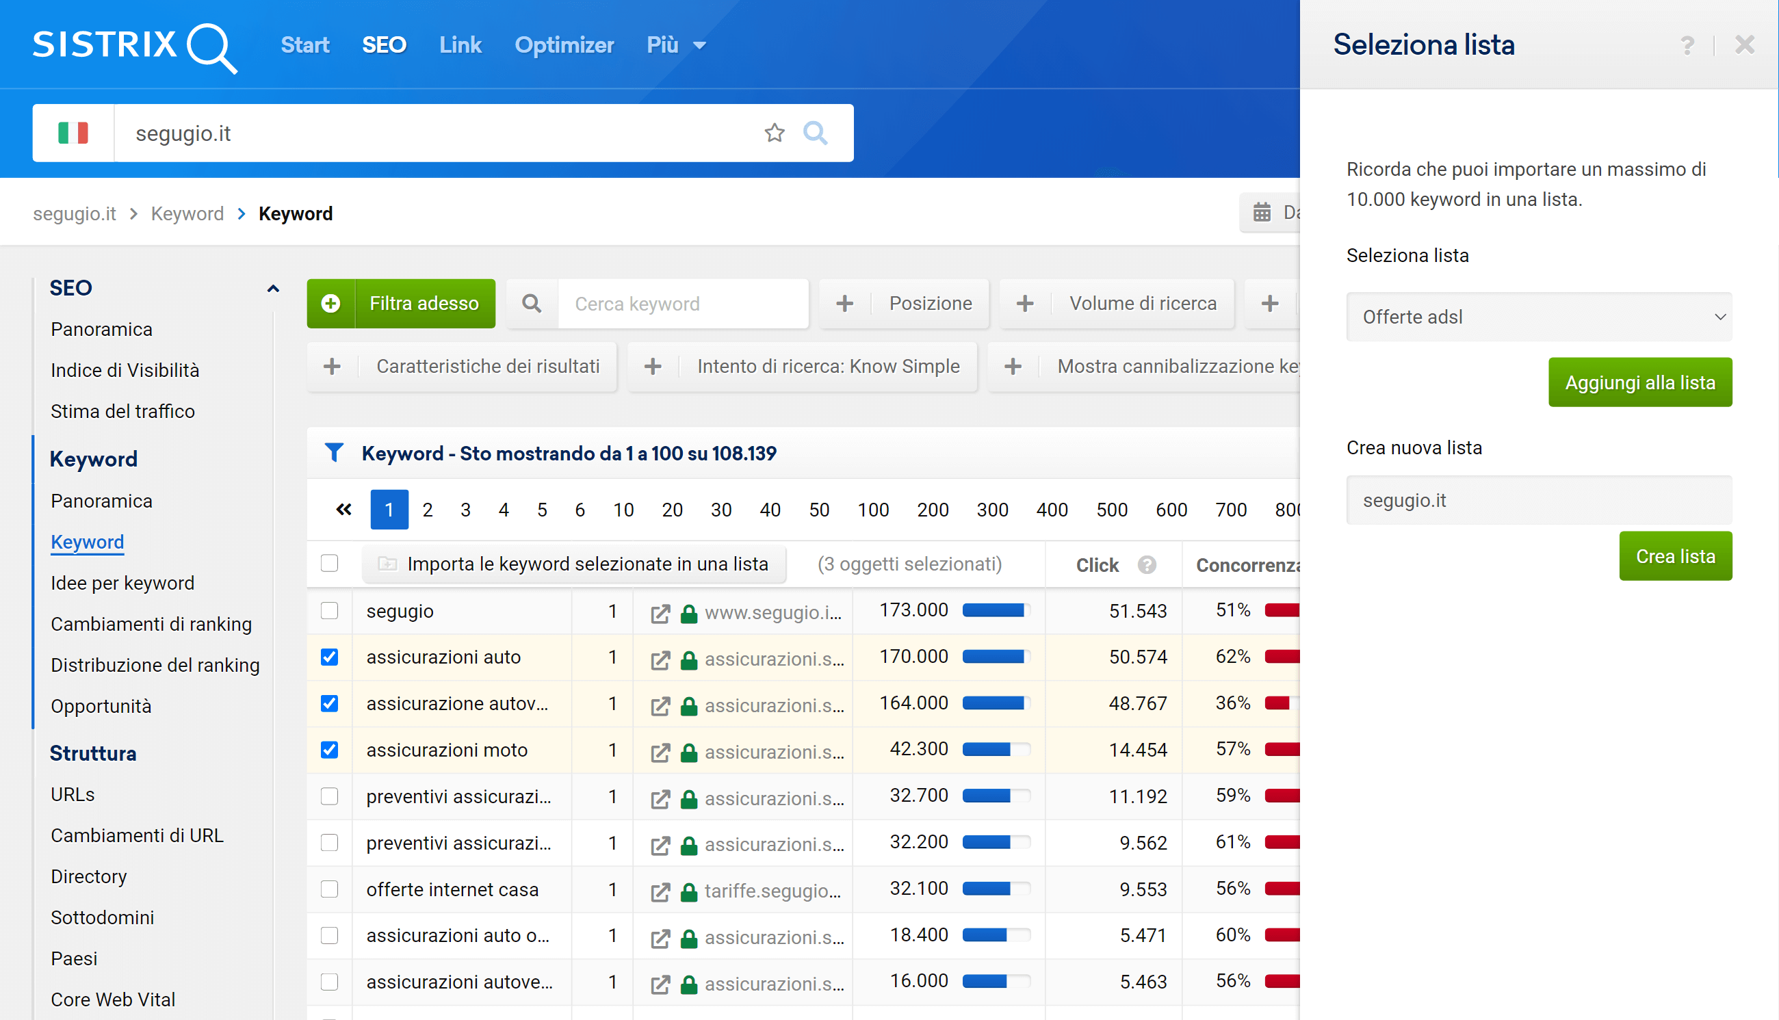Click the Crea lista button
This screenshot has height=1020, width=1779.
point(1675,556)
